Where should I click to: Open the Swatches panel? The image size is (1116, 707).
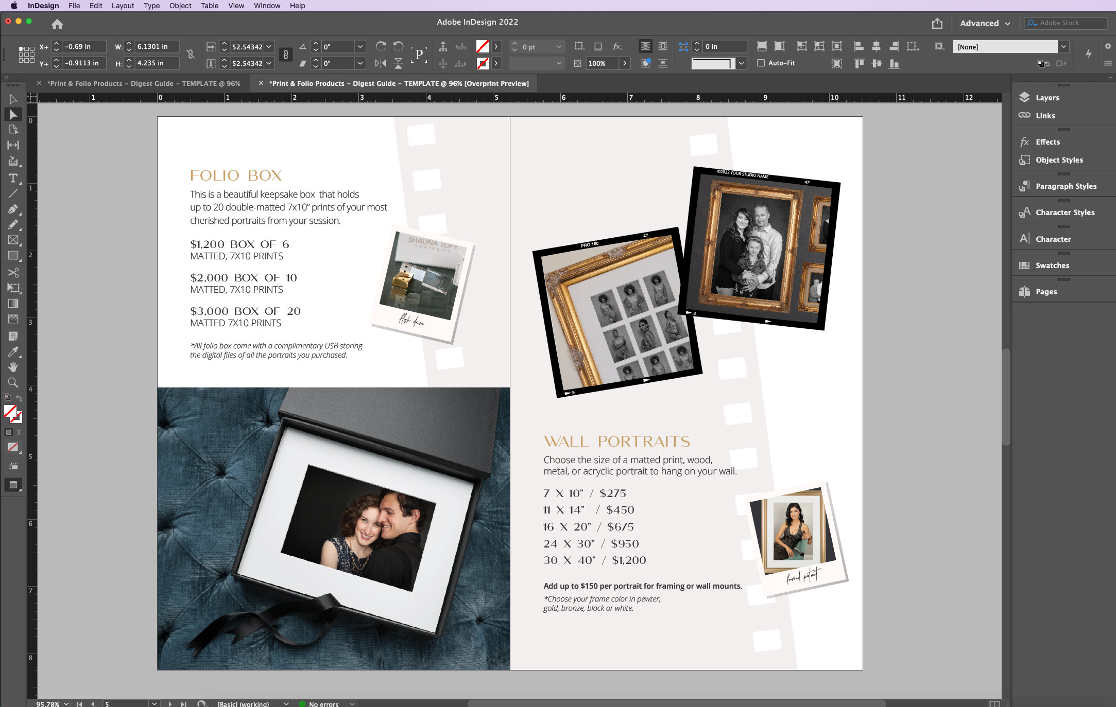(x=1052, y=265)
